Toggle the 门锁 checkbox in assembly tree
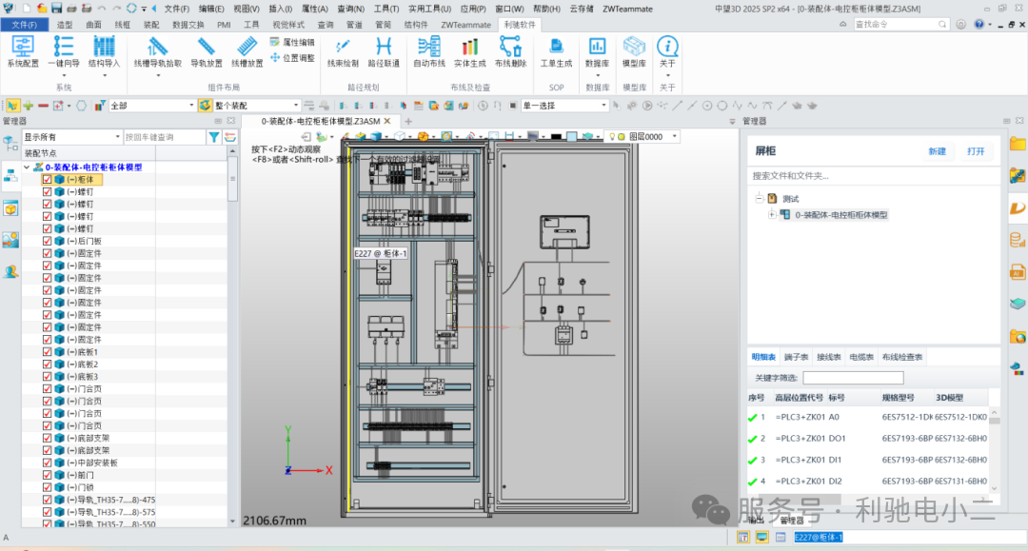 (x=48, y=487)
